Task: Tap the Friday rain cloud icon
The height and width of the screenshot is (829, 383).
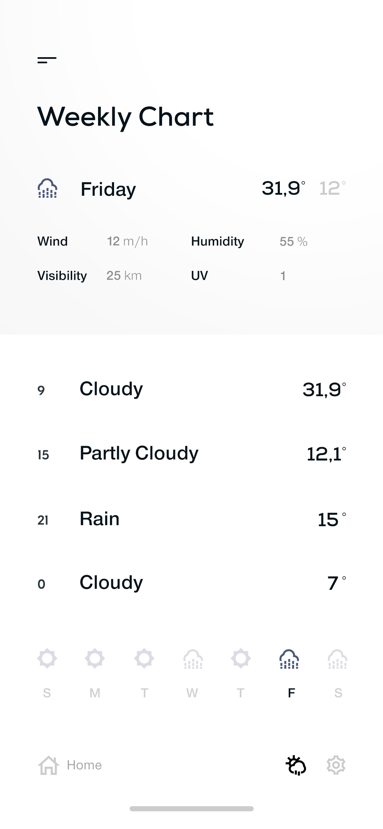Action: tap(47, 188)
